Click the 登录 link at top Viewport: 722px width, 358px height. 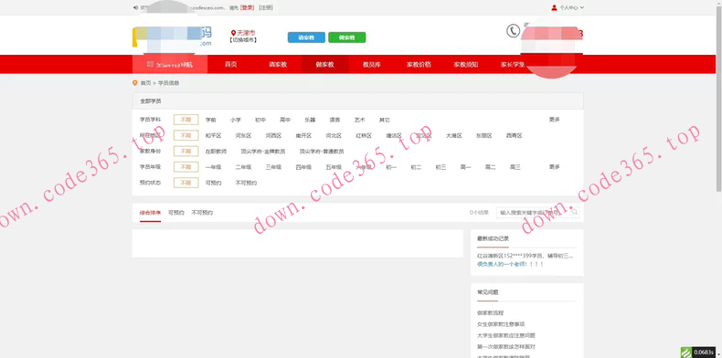coord(248,8)
